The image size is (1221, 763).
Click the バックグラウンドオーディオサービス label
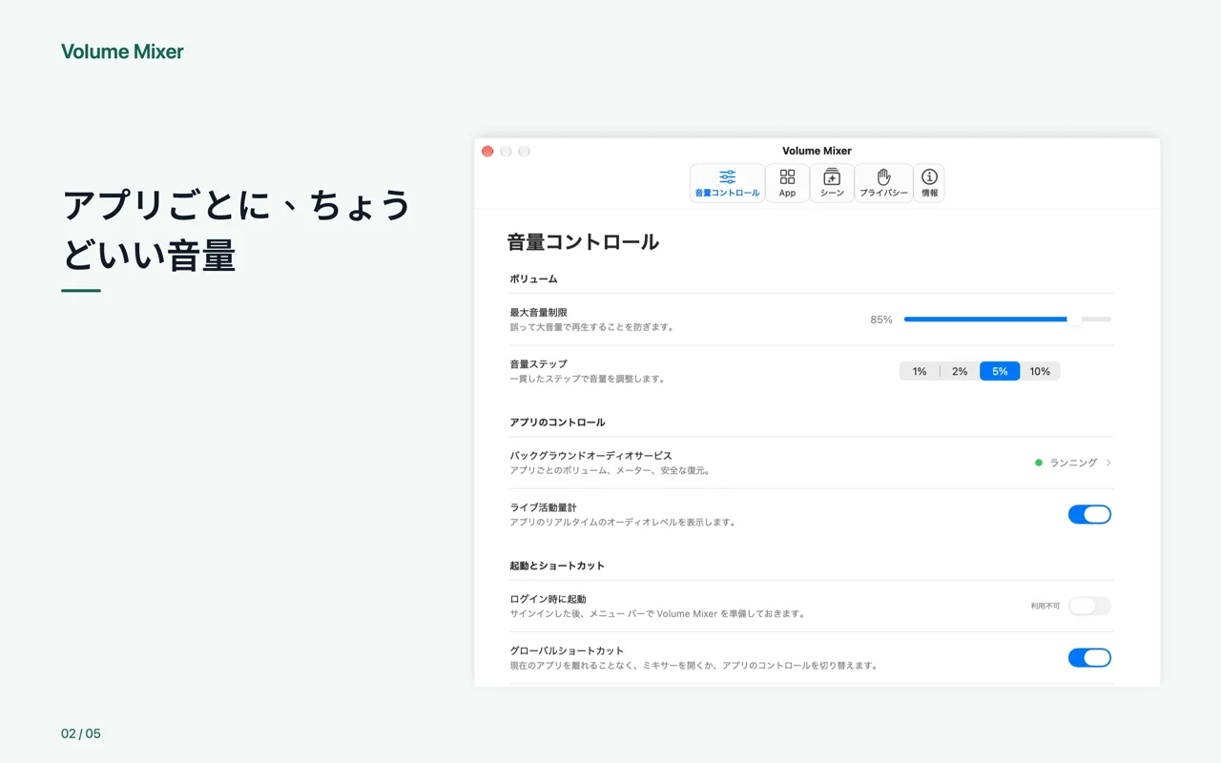[x=590, y=456]
